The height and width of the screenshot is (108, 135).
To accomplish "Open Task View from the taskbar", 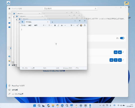I will 44,105.
